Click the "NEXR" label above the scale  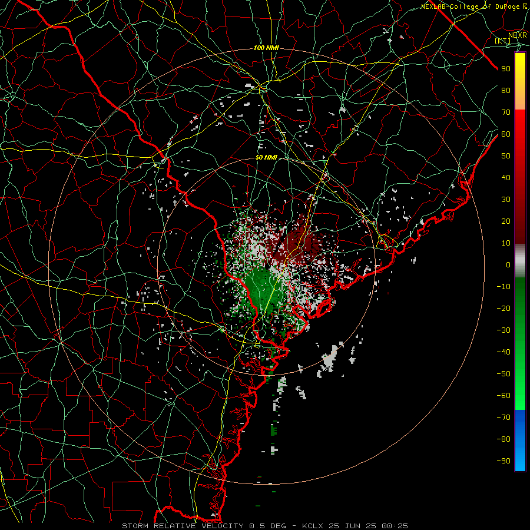(518, 35)
